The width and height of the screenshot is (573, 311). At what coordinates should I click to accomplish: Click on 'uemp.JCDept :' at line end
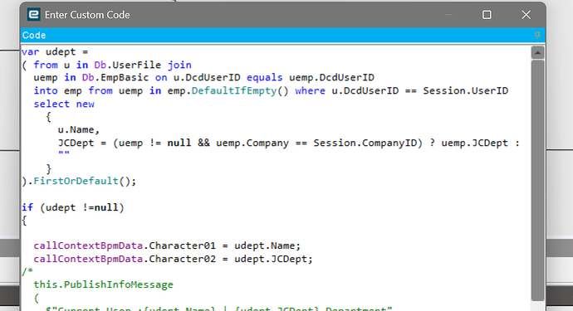[x=481, y=143]
